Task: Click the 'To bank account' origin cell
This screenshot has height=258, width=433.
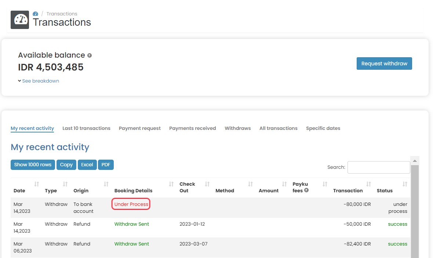Action: coord(83,208)
